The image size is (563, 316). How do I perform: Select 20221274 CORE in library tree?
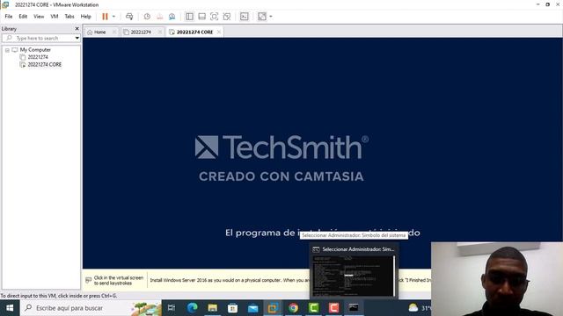(x=45, y=64)
